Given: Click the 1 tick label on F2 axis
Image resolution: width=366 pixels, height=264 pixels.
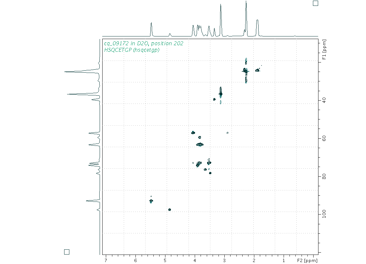Looking at the screenshot, I should 284,260.
